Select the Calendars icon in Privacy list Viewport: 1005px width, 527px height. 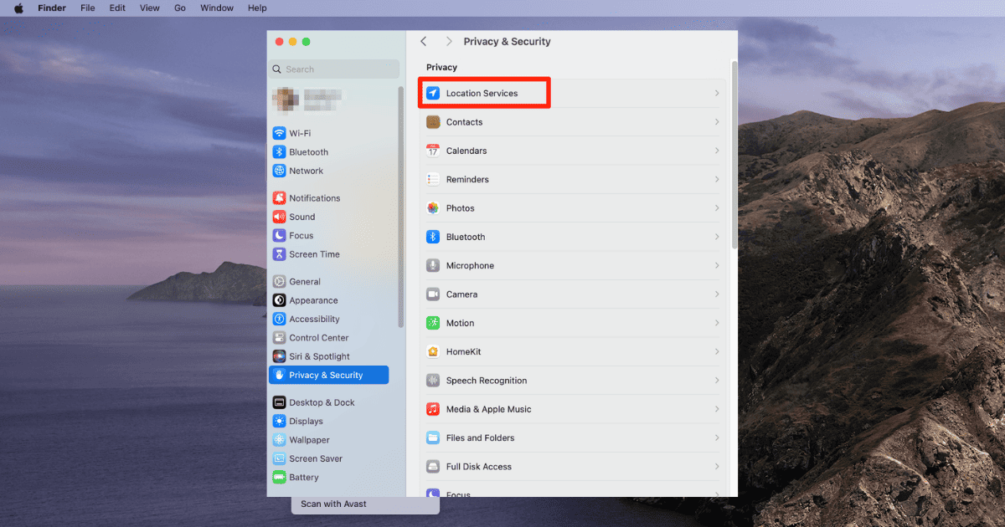[x=433, y=151]
